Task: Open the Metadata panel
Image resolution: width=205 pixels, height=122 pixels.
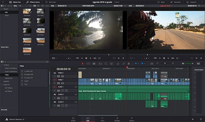Action: click(x=176, y=2)
